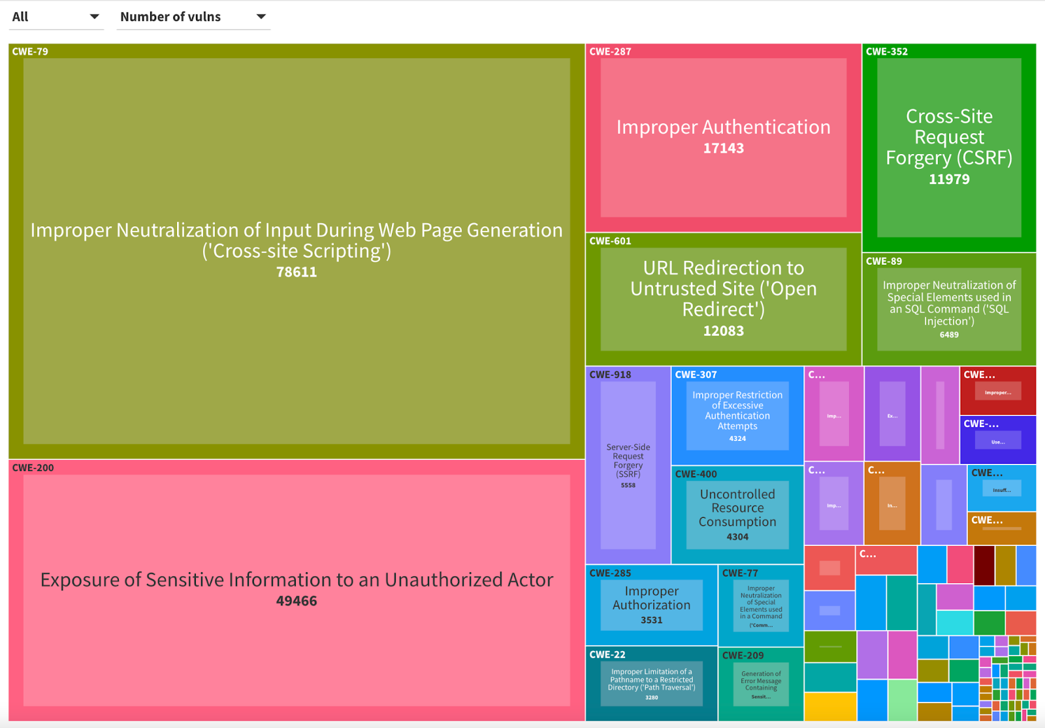This screenshot has height=728, width=1045.
Task: Click the dark red 'Improper...' tile
Action: click(997, 392)
